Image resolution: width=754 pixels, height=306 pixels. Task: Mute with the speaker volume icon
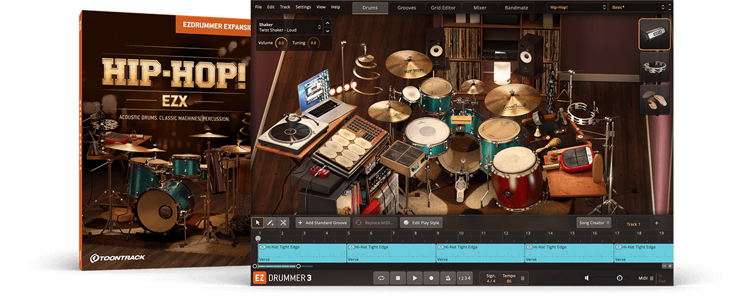click(x=587, y=278)
